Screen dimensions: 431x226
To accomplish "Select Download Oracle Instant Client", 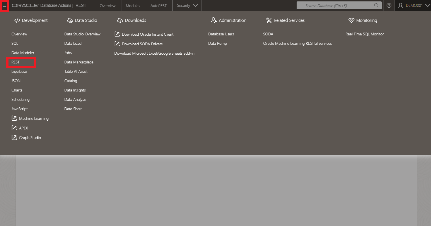I will 148,34.
